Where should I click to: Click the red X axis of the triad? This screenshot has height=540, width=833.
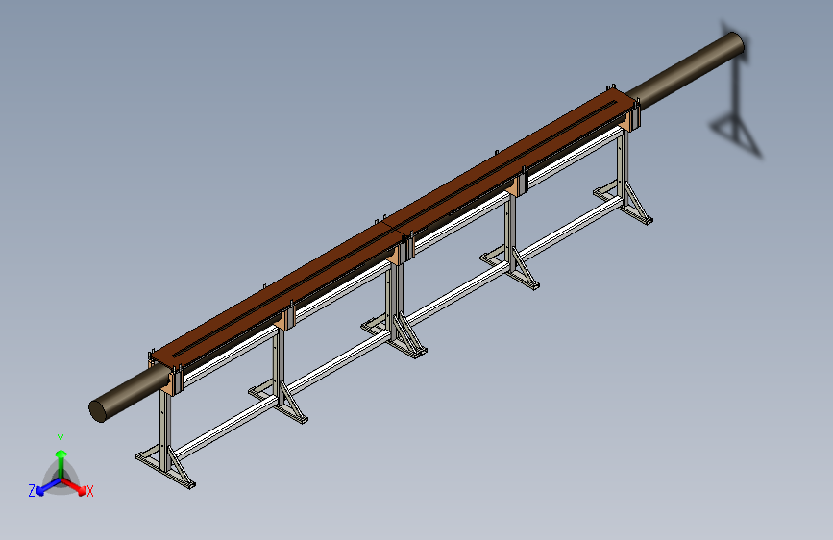(74, 486)
